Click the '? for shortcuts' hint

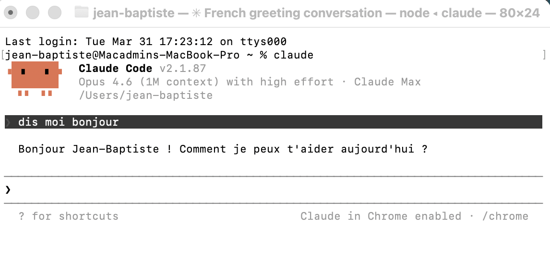point(69,216)
